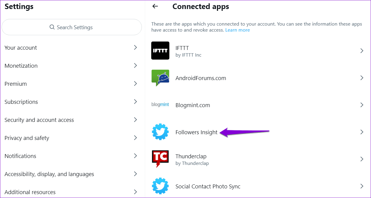This screenshot has height=198, width=371.
Task: Expand the Blogmint.com entry chevron
Action: click(x=361, y=105)
